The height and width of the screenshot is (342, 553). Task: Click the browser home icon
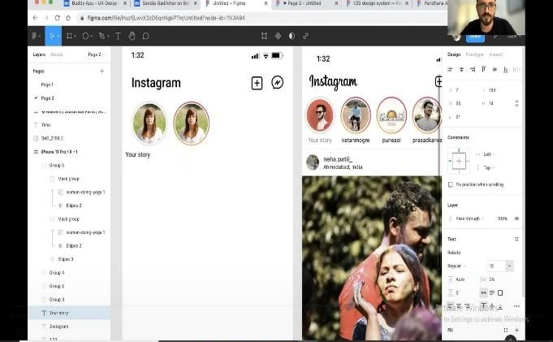[68, 18]
